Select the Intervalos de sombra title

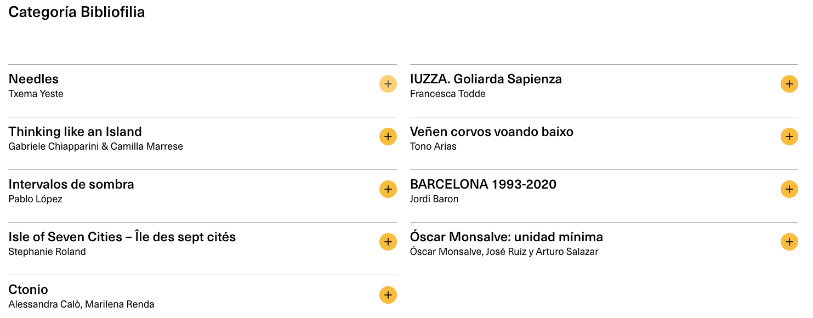click(x=71, y=184)
